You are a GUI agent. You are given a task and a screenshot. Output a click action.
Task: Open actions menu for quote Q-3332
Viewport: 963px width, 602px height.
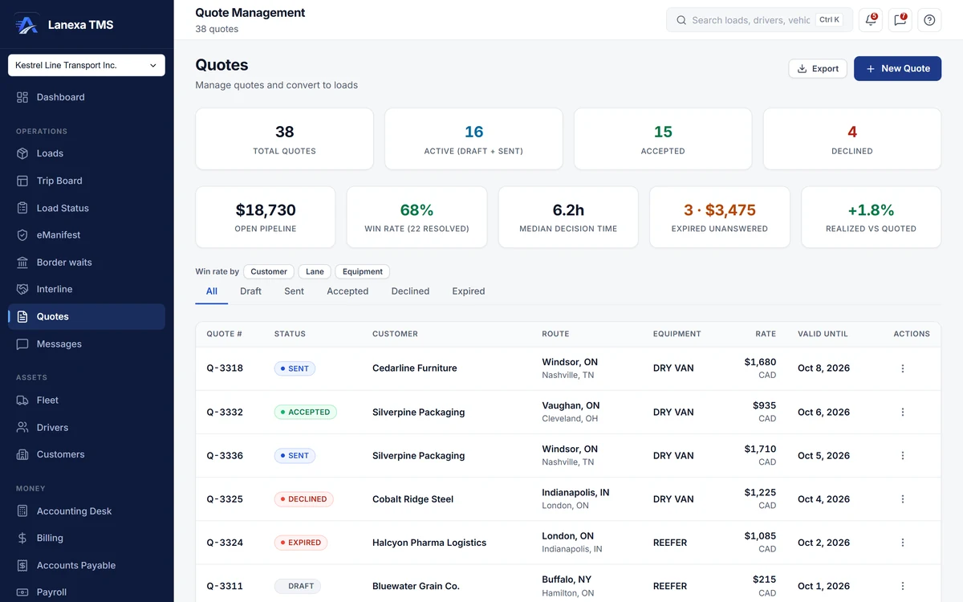click(x=903, y=412)
